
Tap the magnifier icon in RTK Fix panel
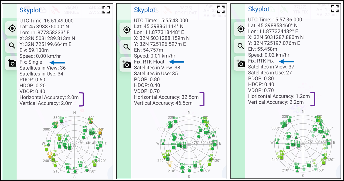point(241,46)
